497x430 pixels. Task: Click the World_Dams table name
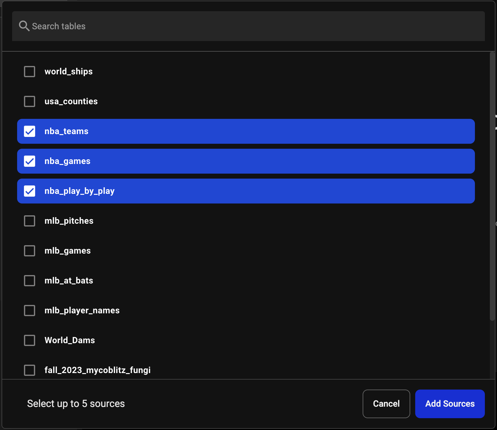tap(70, 340)
